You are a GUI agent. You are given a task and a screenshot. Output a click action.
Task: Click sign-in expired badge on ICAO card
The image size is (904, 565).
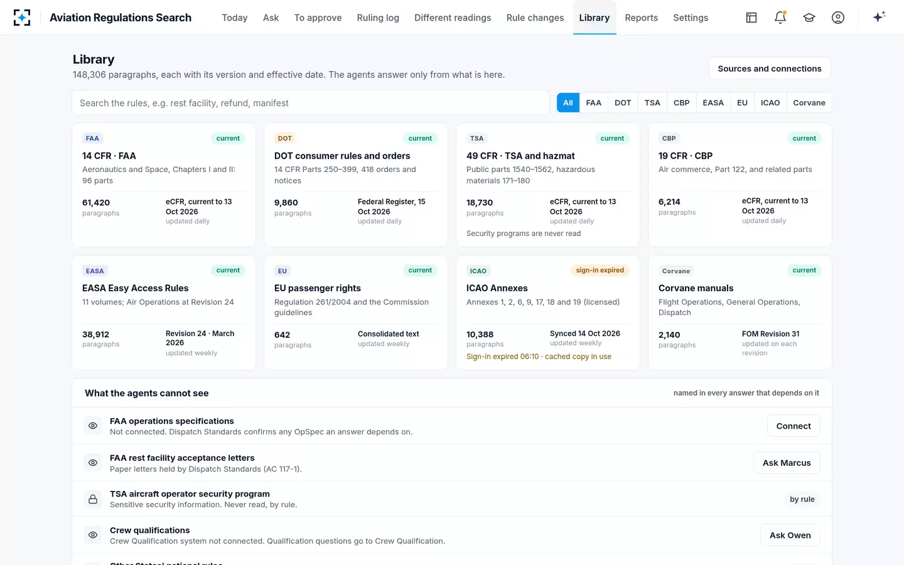point(600,271)
